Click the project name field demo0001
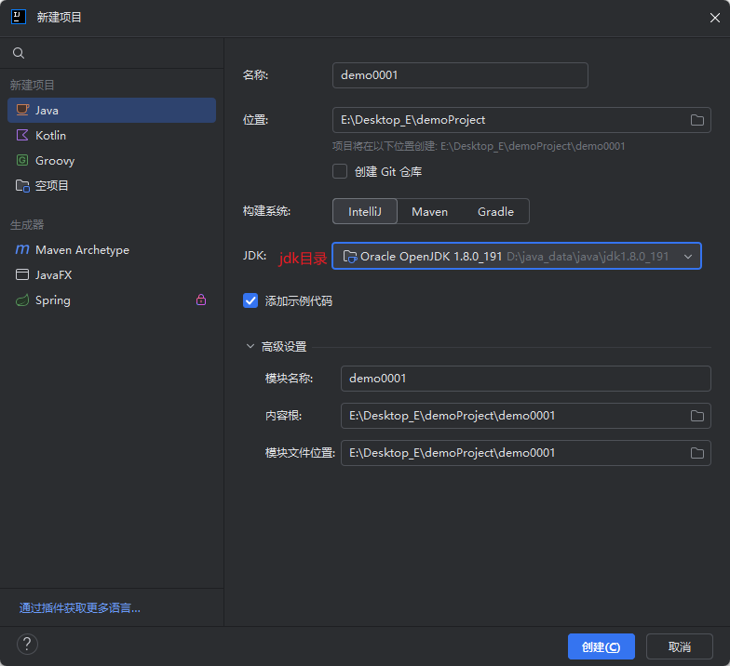This screenshot has width=730, height=666. click(460, 75)
